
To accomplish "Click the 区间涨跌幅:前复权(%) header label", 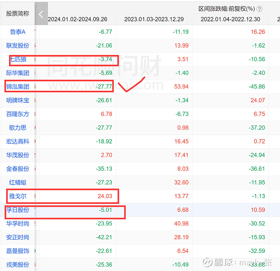I will coord(227,9).
